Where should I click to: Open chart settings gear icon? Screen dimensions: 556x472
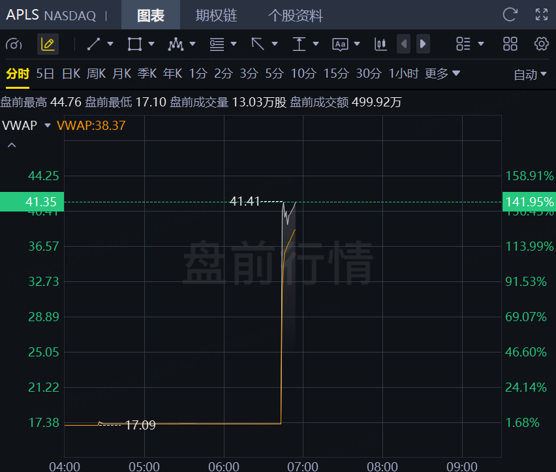(542, 44)
